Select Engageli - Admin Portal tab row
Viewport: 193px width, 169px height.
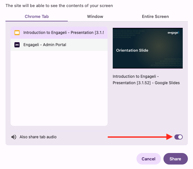59,45
